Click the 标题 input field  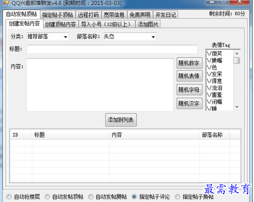point(112,49)
